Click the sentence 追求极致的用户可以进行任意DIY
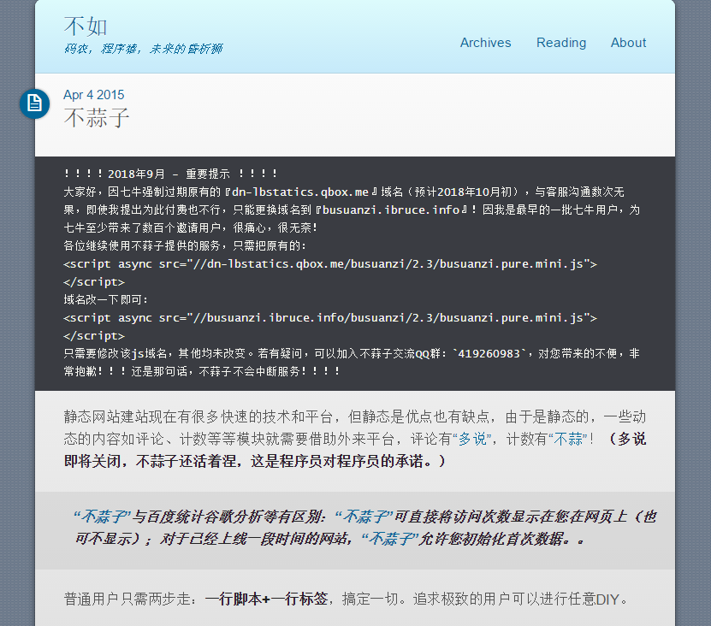Viewport: 711px width, 626px height. [x=520, y=599]
